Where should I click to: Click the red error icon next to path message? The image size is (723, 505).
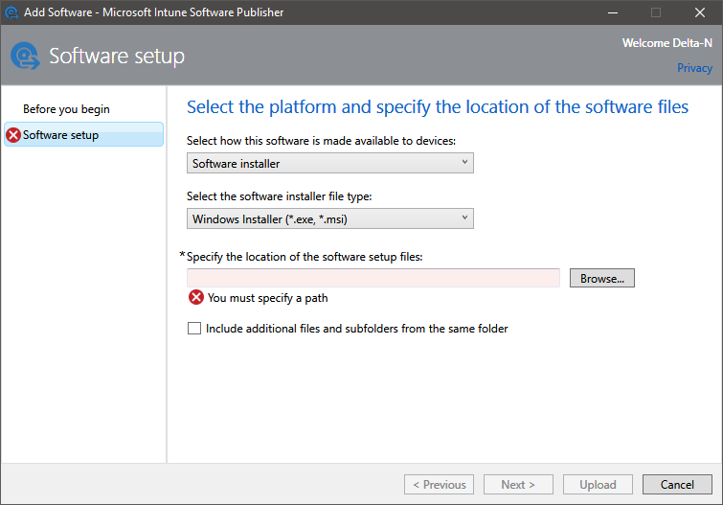point(196,297)
